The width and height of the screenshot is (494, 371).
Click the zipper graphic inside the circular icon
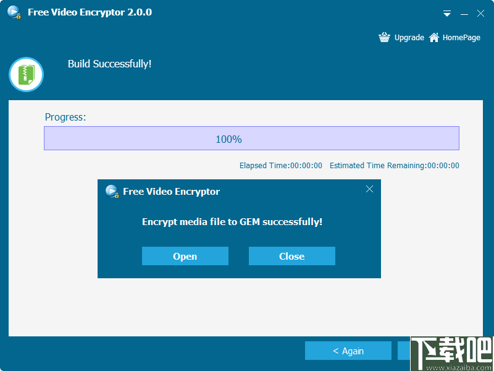[26, 74]
